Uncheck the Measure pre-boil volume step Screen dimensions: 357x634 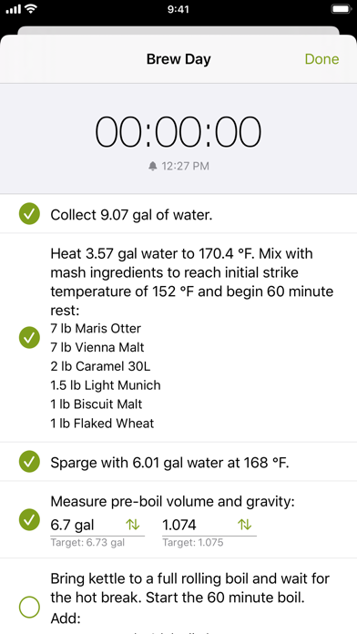pos(29,520)
